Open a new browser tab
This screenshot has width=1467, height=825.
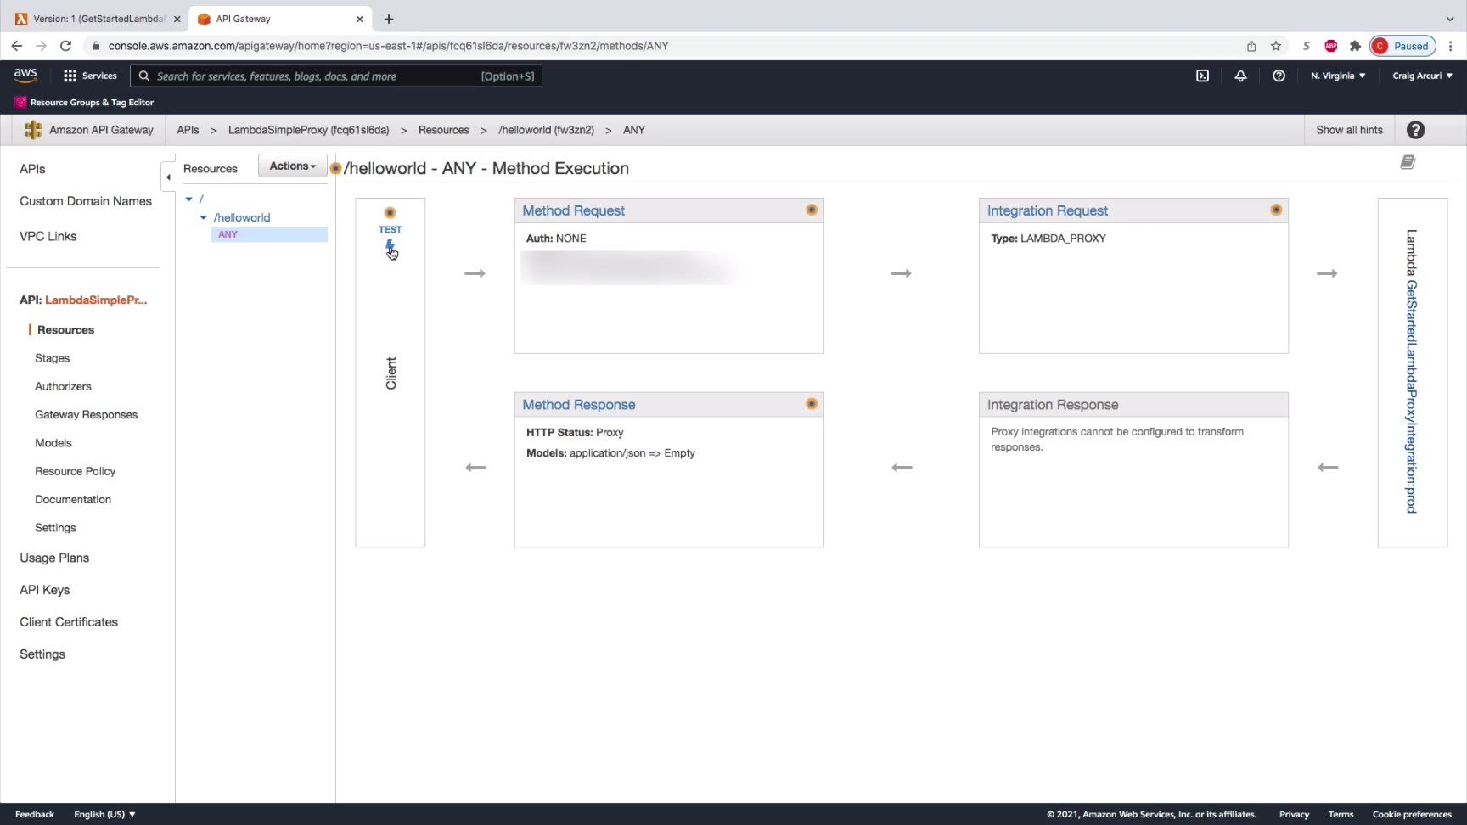point(389,19)
